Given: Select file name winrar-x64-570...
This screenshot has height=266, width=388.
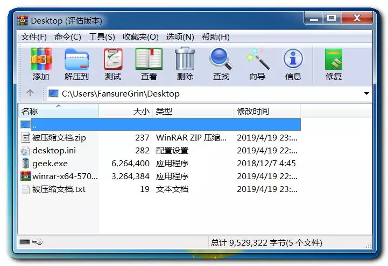Looking at the screenshot, I should pos(65,176).
